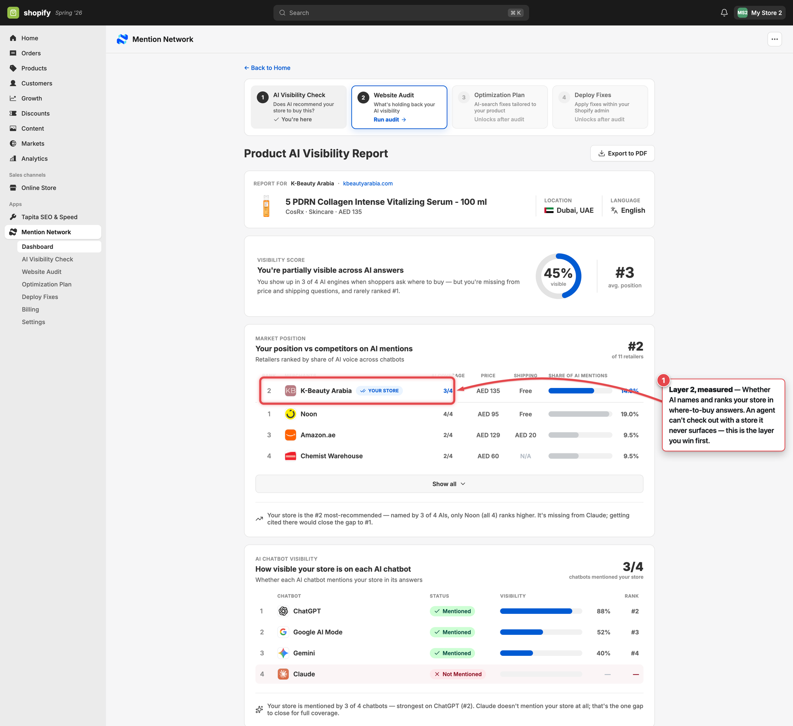
Task: Open notifications bell icon
Action: click(x=724, y=13)
